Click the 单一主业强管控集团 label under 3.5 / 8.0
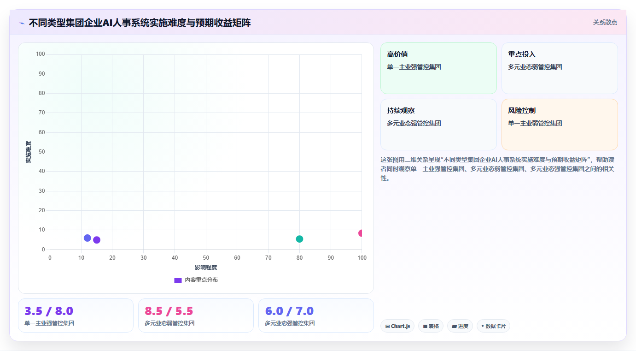The height and width of the screenshot is (351, 636). (49, 323)
